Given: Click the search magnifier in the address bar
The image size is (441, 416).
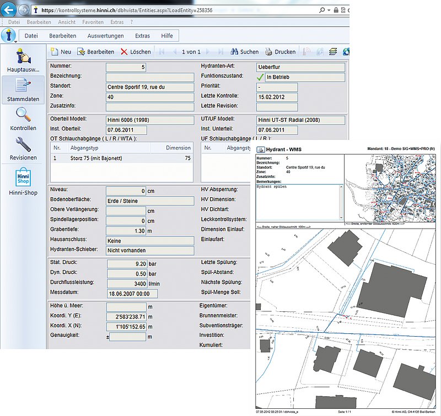Looking at the screenshot, I should 322,10.
